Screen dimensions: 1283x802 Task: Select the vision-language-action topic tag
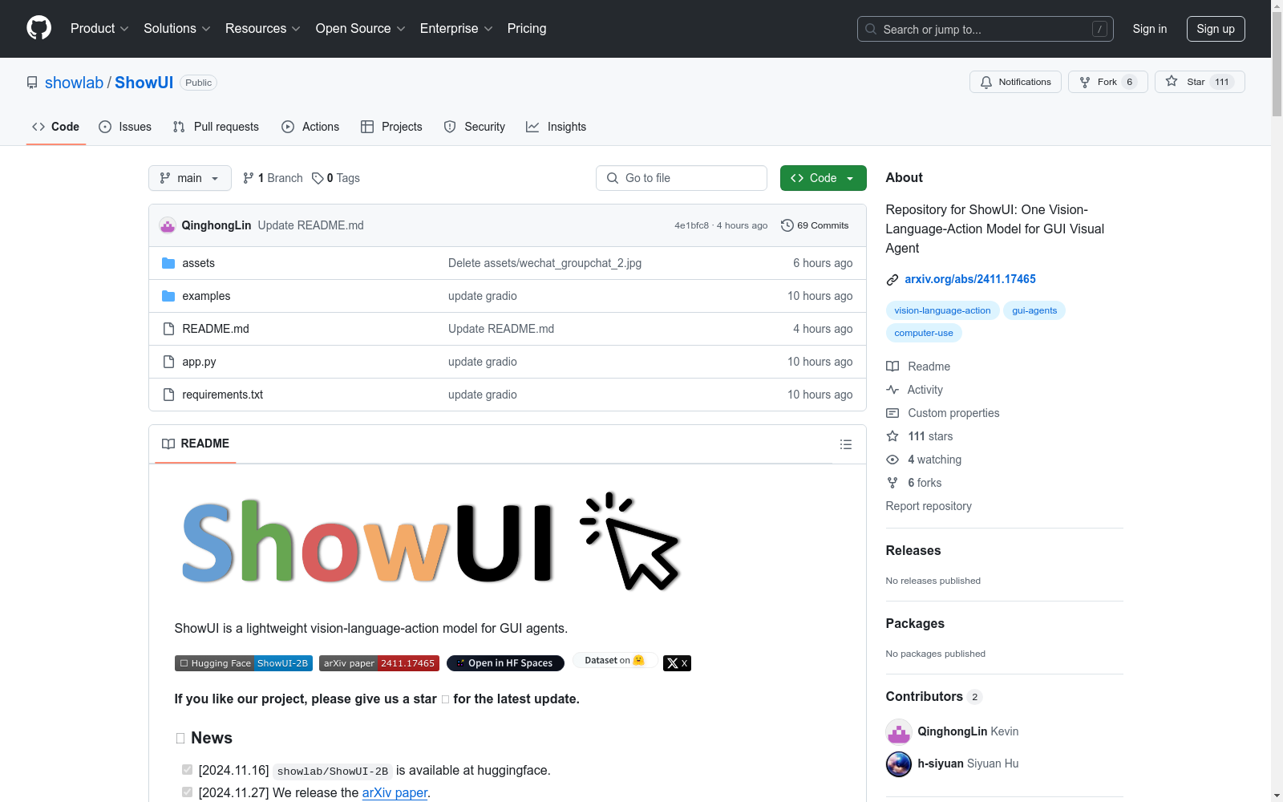tap(942, 310)
